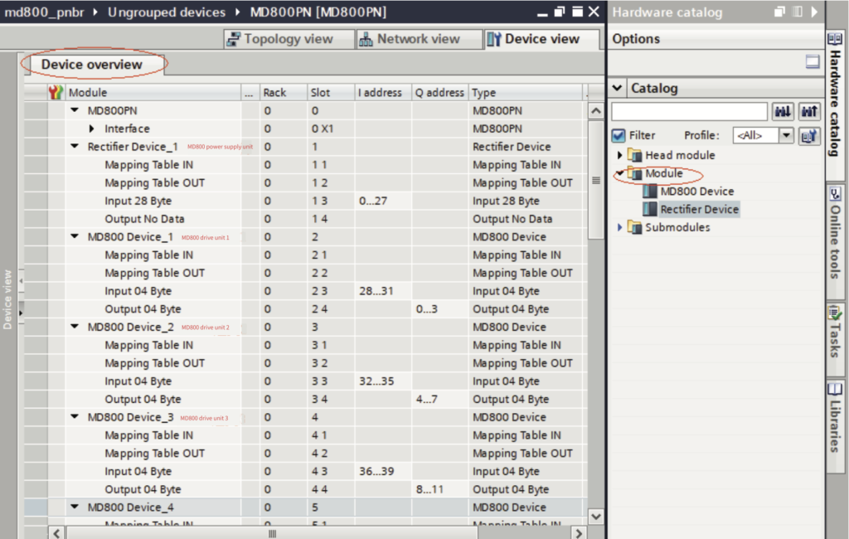Click the module status icon in table header

56,93
